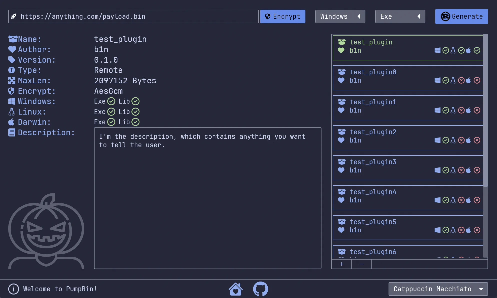Open the Windows platform dropdown
497x298 pixels.
[x=340, y=16]
